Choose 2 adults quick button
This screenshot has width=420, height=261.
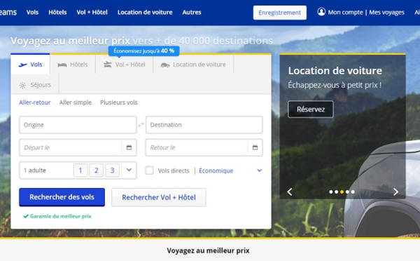97,170
